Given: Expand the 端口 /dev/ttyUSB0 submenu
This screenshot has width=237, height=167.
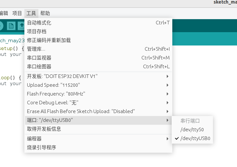Looking at the screenshot, I should pos(98,120).
